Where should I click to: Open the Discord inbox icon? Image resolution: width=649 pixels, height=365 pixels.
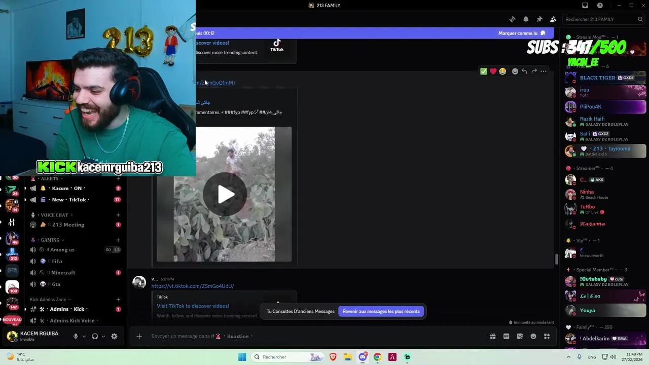[x=585, y=6]
